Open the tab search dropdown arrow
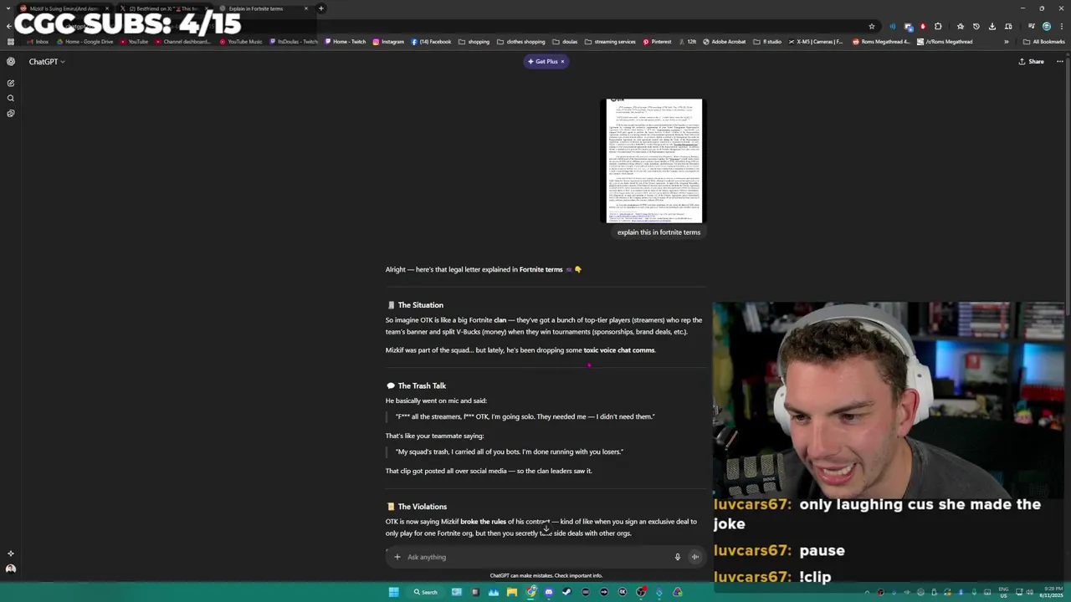Image resolution: width=1071 pixels, height=602 pixels. point(8,8)
